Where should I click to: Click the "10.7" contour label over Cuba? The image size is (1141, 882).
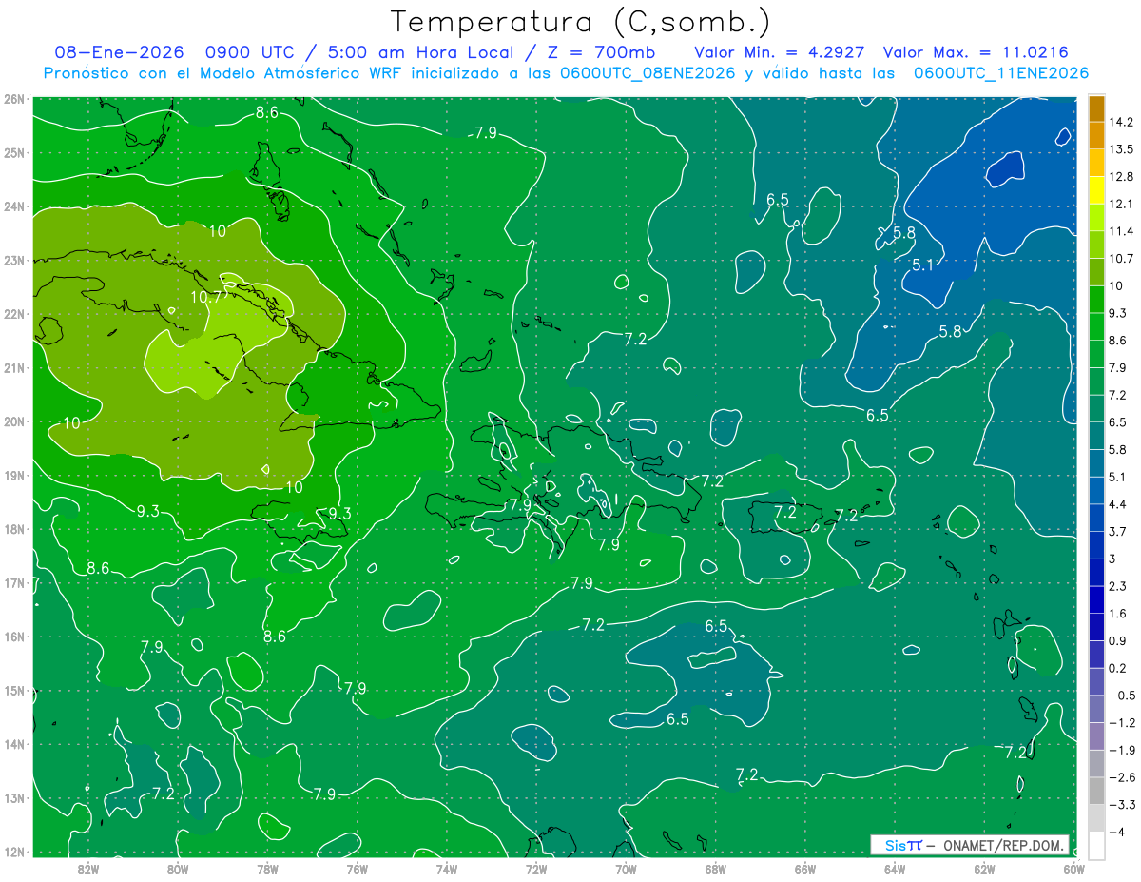[207, 296]
